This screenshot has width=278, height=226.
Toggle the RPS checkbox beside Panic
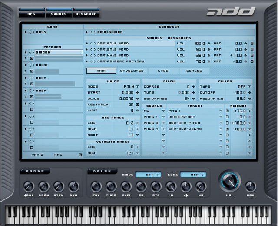[80, 155]
